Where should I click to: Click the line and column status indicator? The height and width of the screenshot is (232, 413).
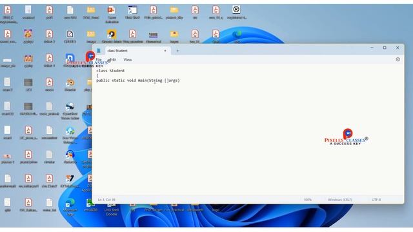[x=106, y=200]
